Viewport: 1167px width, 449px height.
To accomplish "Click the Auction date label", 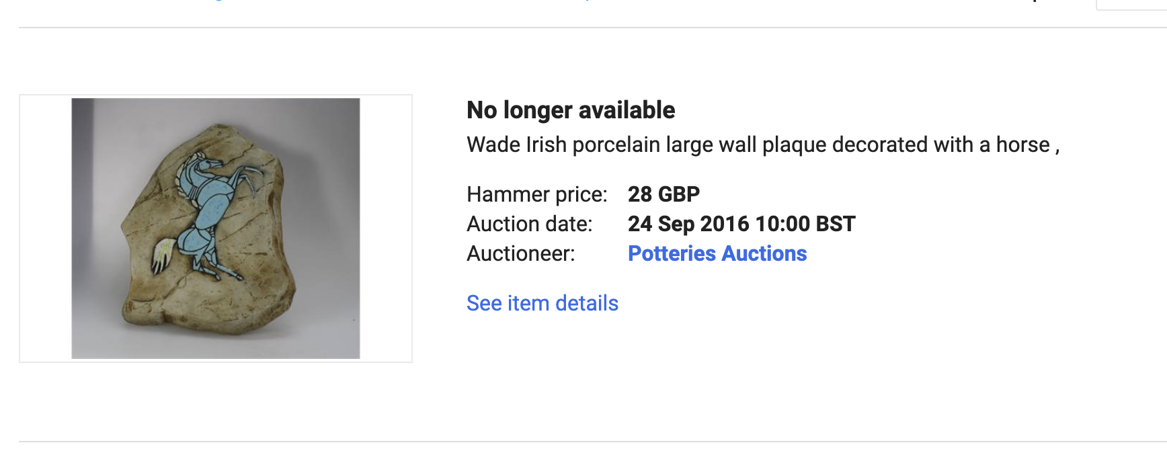I will coord(529,224).
